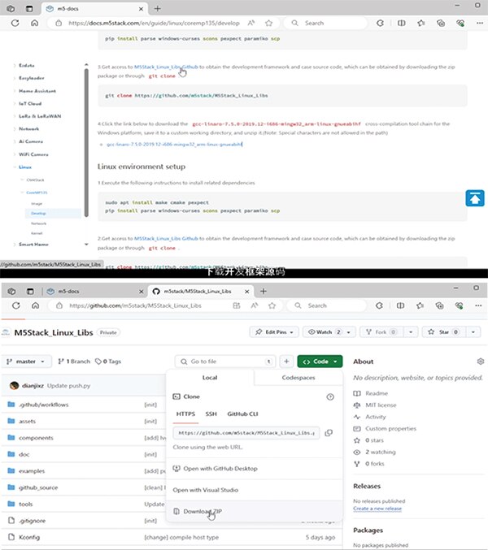Select SSH clone protocol

(211, 414)
